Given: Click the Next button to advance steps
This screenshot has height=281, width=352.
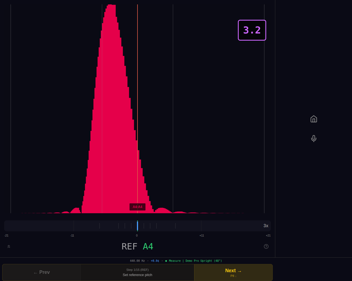Looking at the screenshot, I should pyautogui.click(x=233, y=271).
